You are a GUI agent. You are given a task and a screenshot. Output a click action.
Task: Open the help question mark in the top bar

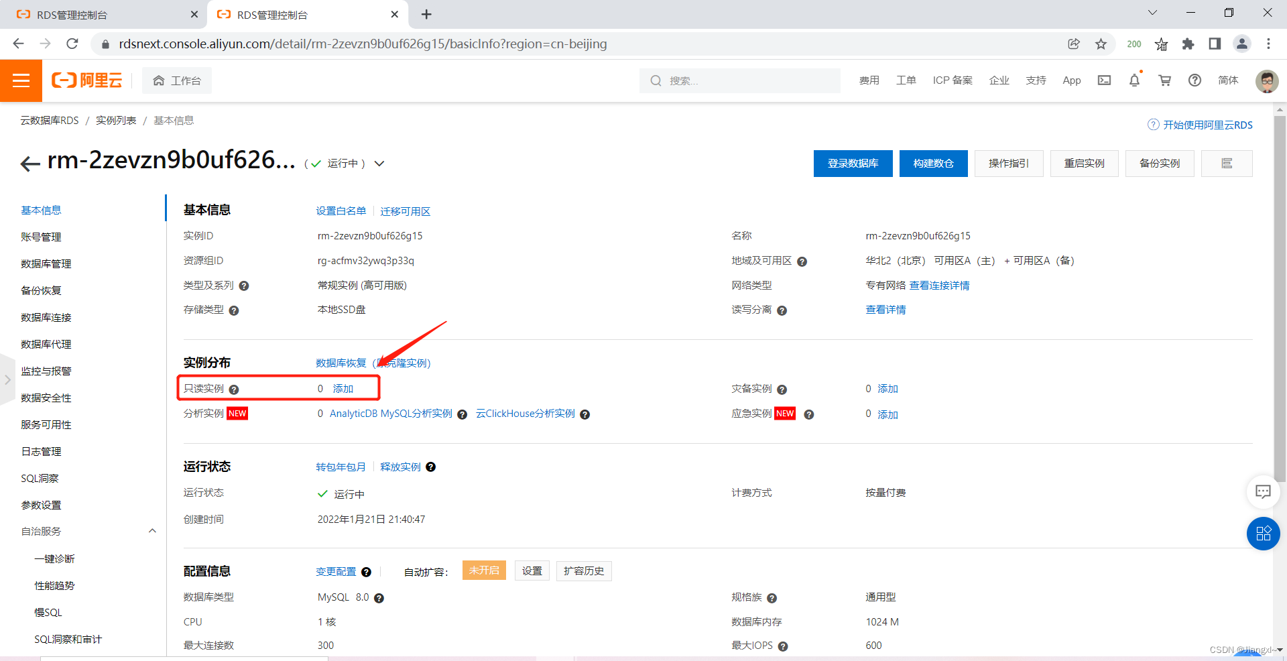click(x=1194, y=80)
